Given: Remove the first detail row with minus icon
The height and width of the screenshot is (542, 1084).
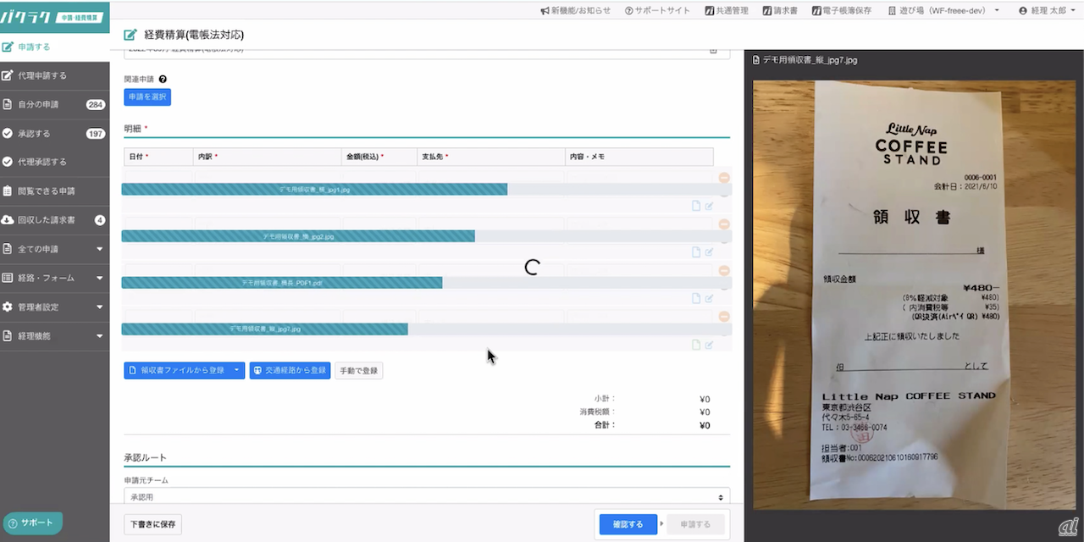Looking at the screenshot, I should [724, 178].
